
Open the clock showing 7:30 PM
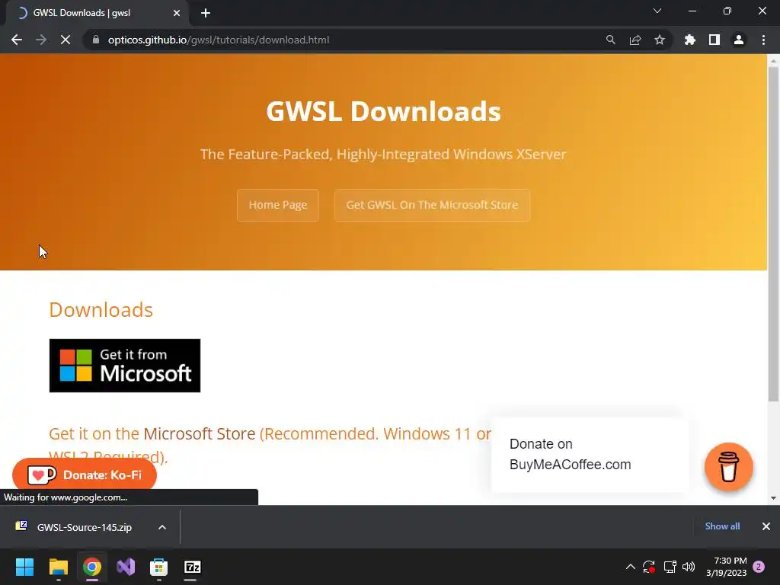tap(726, 567)
